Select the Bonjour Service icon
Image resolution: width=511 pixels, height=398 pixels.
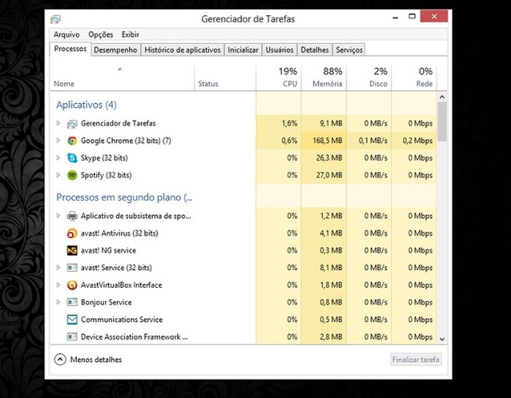pyautogui.click(x=72, y=302)
